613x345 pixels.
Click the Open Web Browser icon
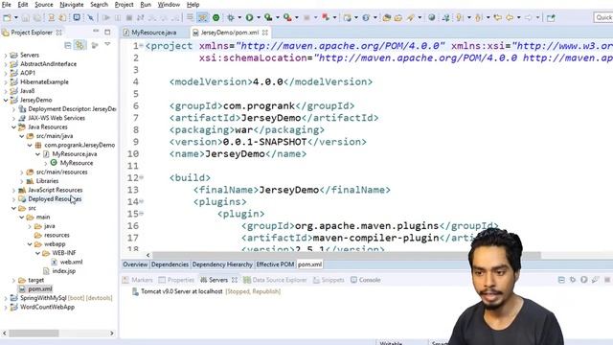pos(432,17)
